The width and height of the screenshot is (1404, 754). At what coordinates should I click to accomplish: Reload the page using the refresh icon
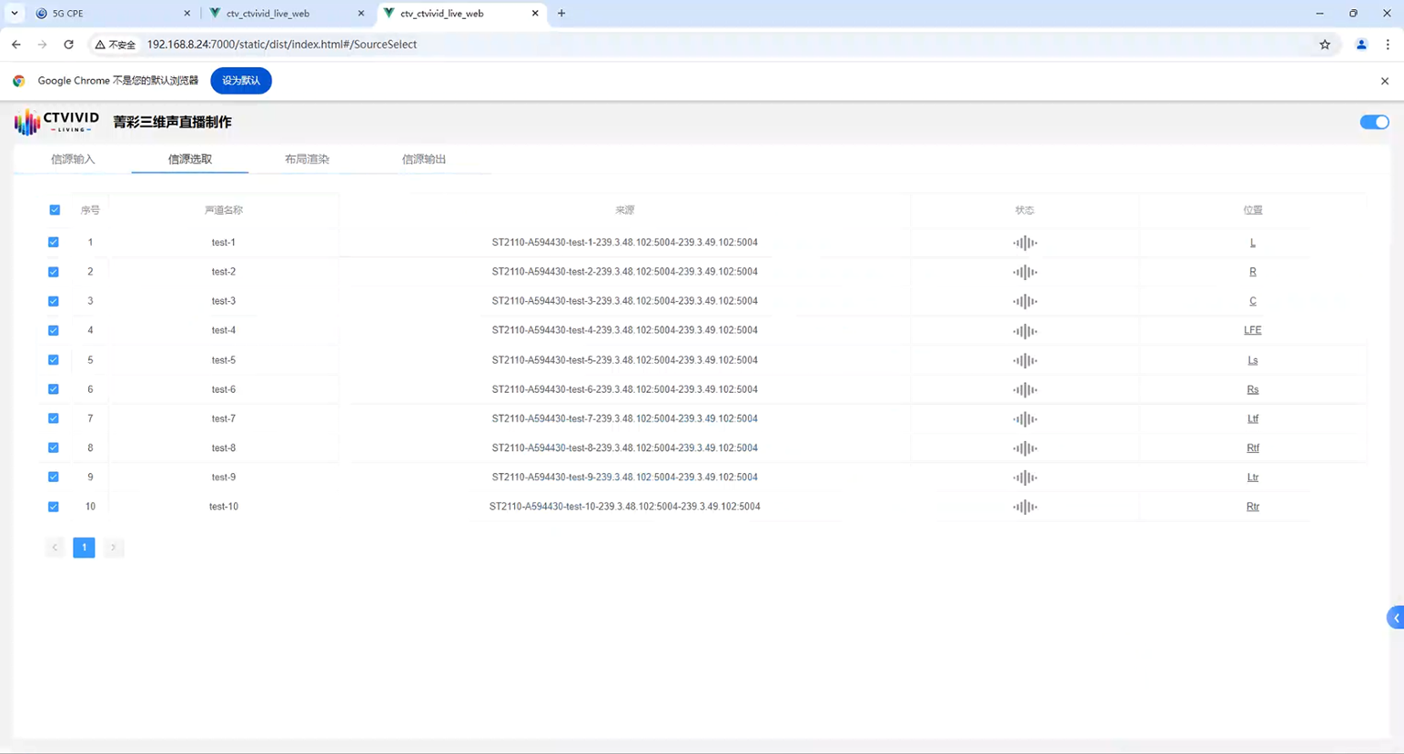[68, 45]
